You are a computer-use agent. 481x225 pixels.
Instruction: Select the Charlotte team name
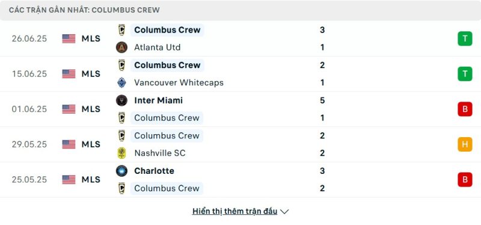(154, 171)
